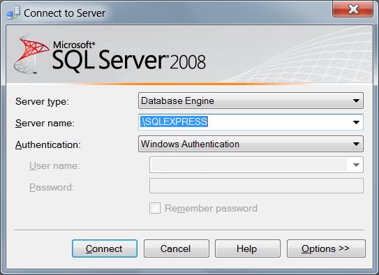Screen dimensions: 379x275
Task: Click the SQL Server logo icon
Action: [x=31, y=54]
